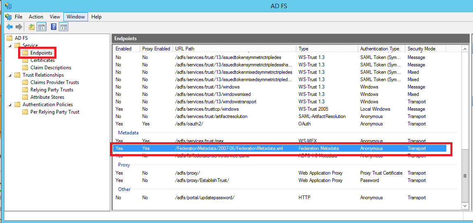Click the Metadata group header
This screenshot has width=473, height=223.
128,132
